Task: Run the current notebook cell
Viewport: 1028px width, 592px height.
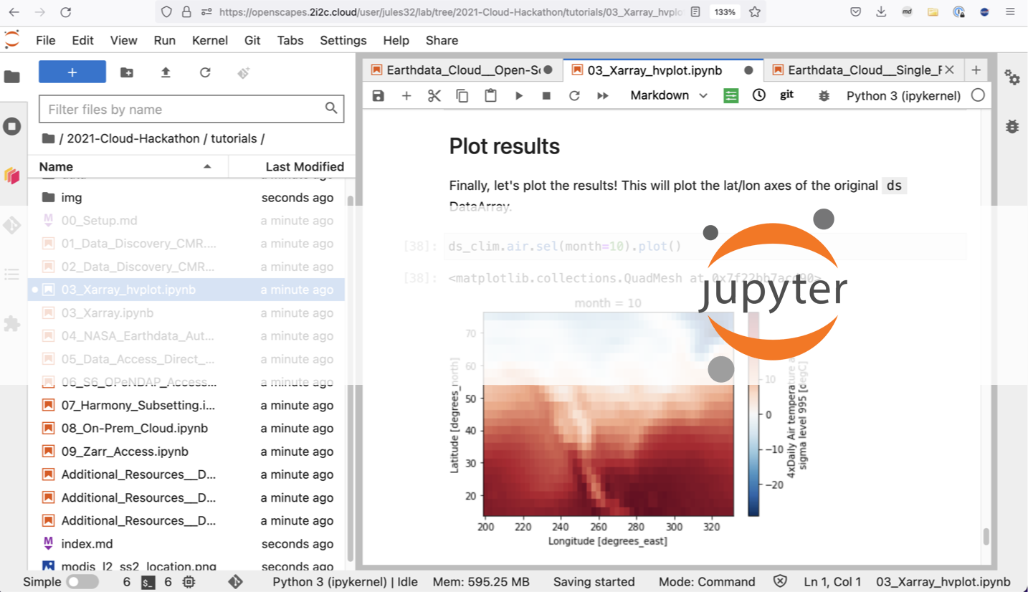Action: point(519,95)
